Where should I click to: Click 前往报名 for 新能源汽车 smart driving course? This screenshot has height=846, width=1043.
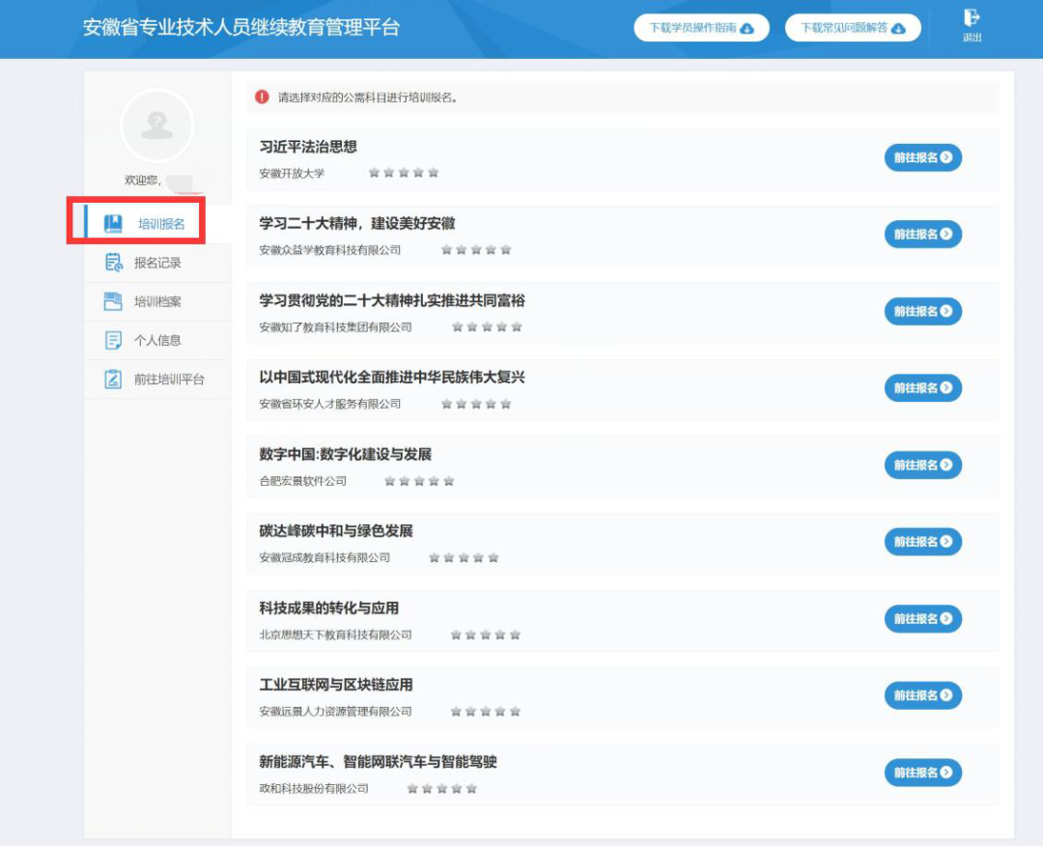[922, 773]
